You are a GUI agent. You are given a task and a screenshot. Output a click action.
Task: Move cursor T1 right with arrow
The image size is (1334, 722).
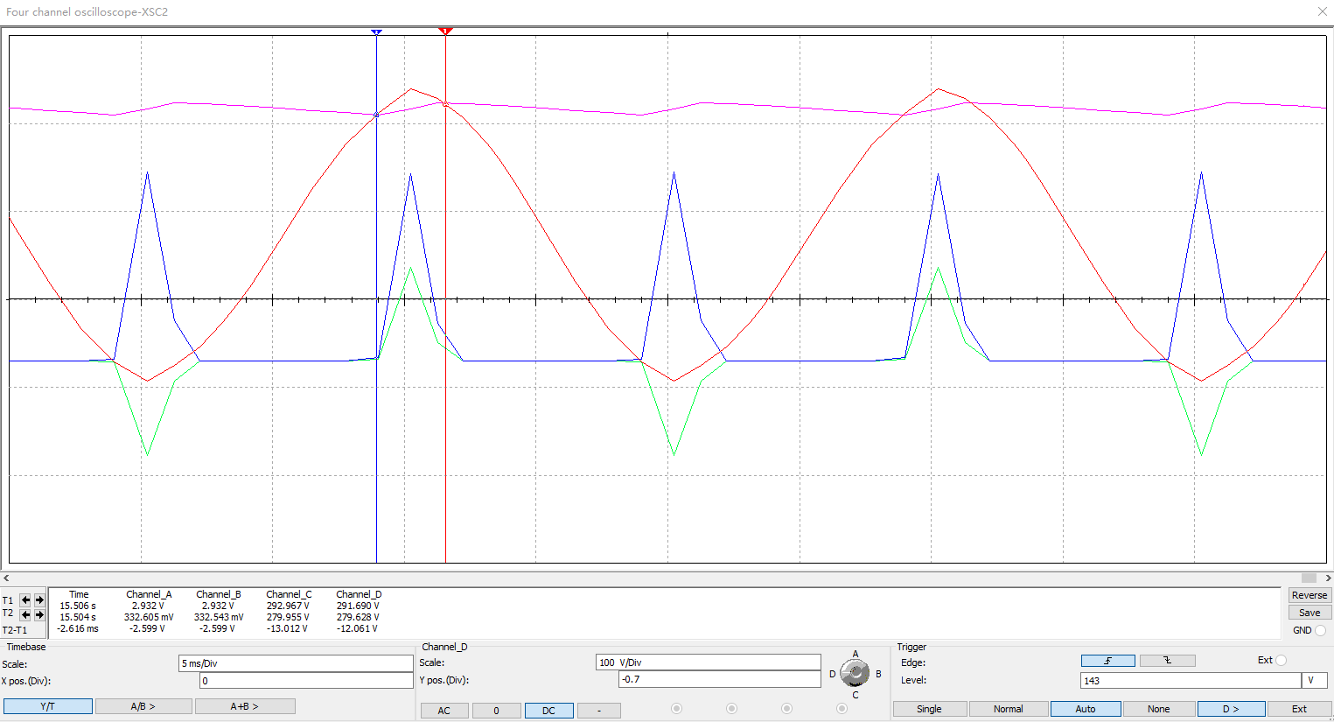click(x=39, y=600)
